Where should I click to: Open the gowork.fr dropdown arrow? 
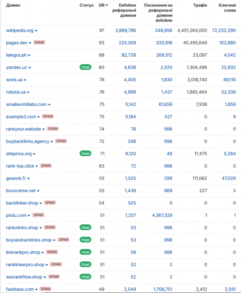[29, 179]
